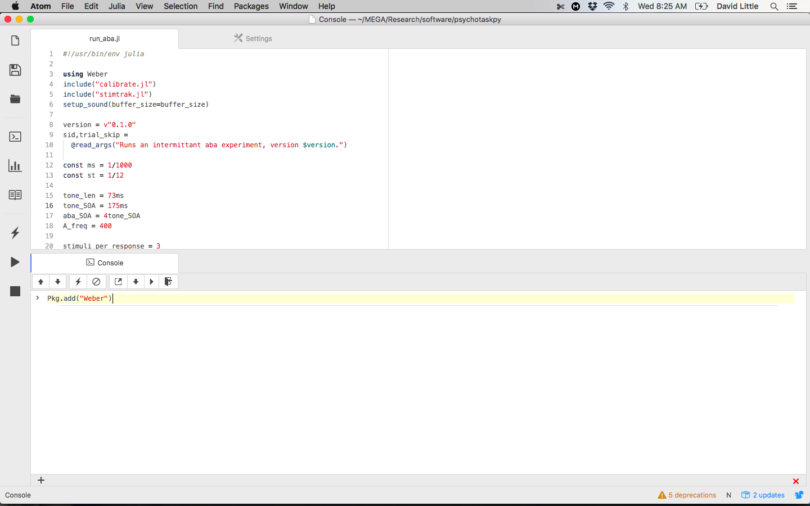Click the scissors icon in menu bar
810x506 pixels.
560,6
